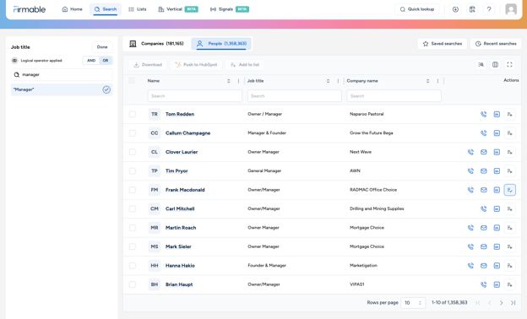This screenshot has height=319, width=527.
Task: Open Job title column options menu
Action: pos(338,81)
